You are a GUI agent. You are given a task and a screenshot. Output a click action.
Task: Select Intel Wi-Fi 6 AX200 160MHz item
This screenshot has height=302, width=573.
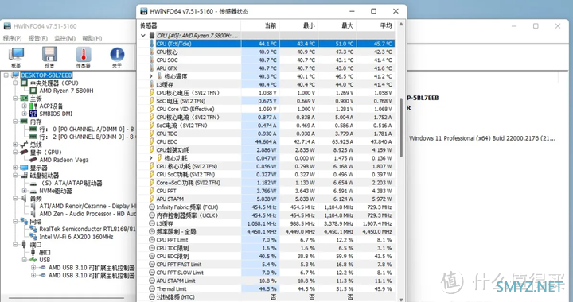[76, 237]
